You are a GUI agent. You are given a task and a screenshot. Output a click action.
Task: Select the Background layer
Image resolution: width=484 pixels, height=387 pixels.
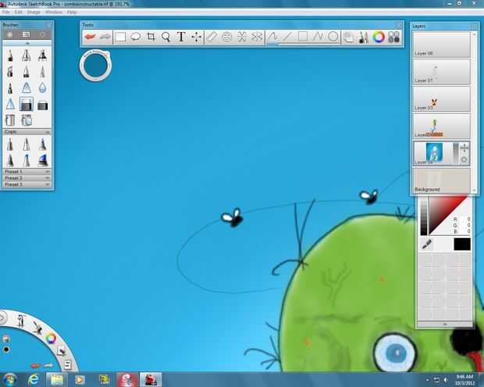coord(441,180)
